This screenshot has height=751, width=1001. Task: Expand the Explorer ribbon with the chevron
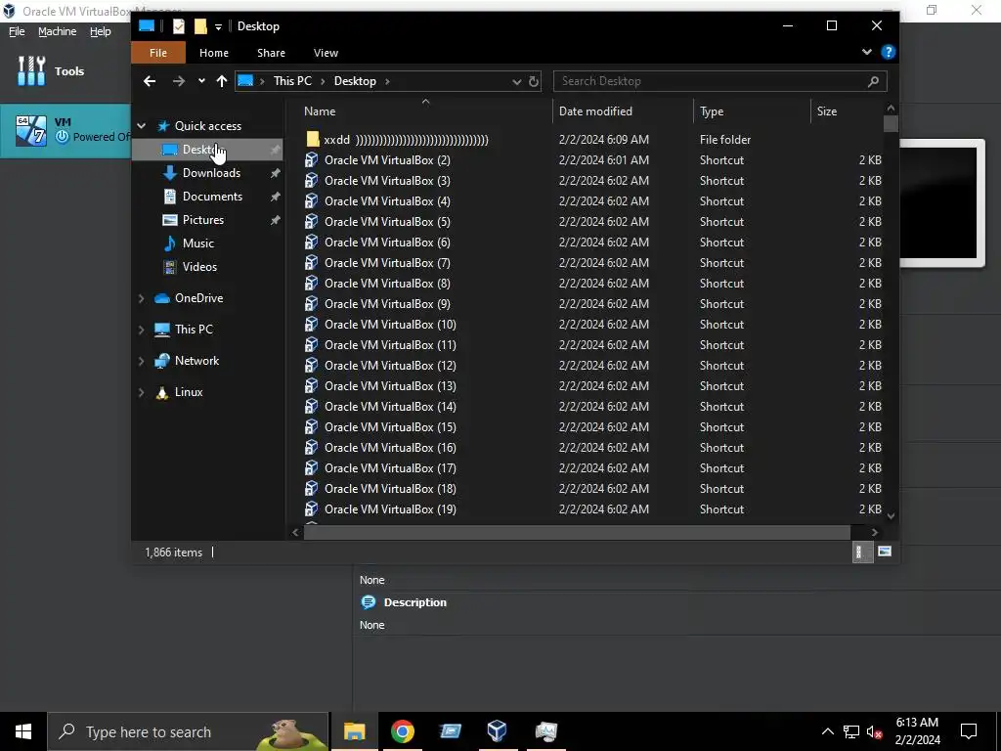click(x=866, y=52)
